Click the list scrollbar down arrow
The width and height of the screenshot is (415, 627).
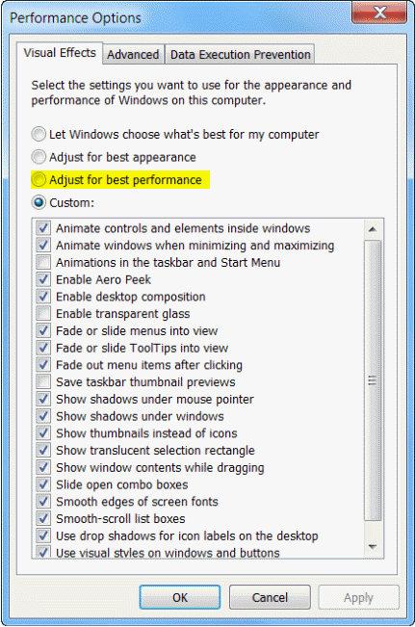pyautogui.click(x=373, y=547)
